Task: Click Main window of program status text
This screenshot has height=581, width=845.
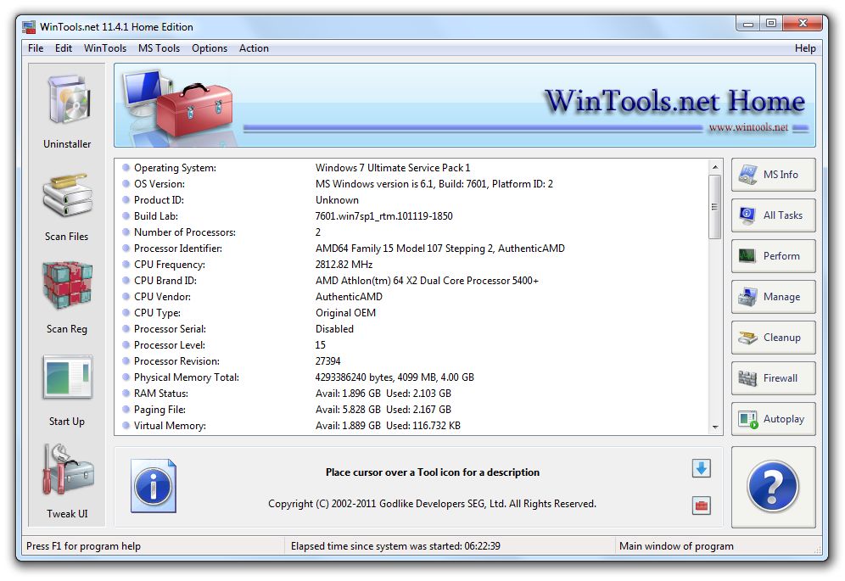Action: [676, 546]
